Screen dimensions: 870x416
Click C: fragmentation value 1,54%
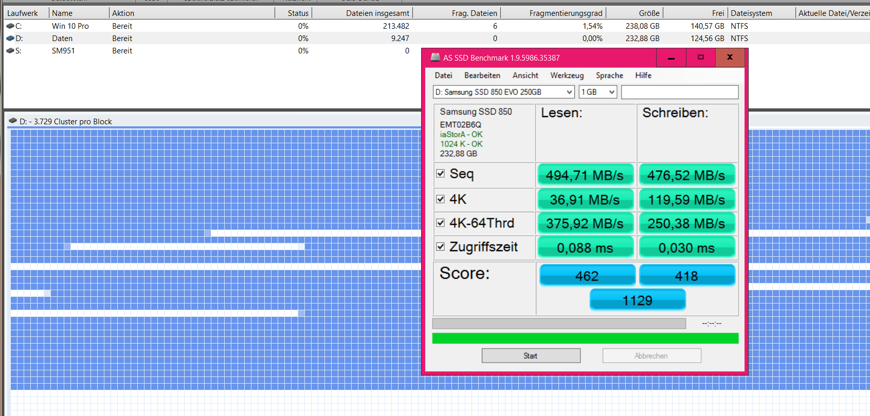(x=592, y=26)
